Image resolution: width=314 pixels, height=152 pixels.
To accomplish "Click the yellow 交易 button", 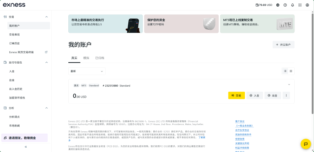I will (237, 96).
